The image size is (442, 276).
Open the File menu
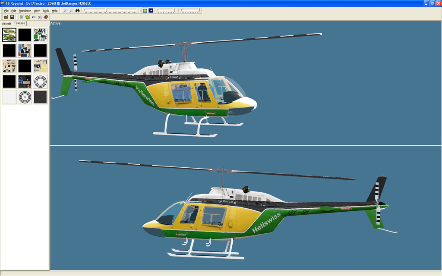6,11
